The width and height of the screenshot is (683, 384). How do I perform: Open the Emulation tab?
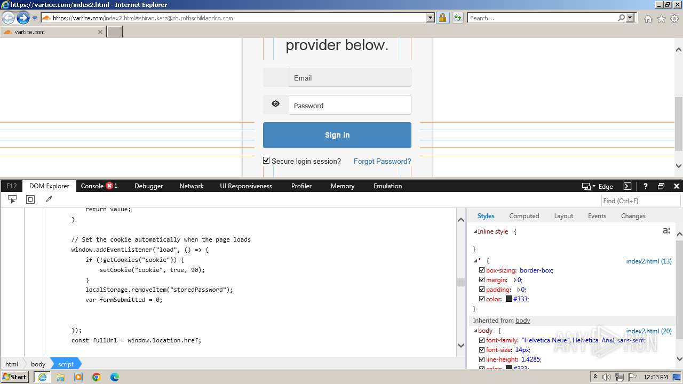388,186
